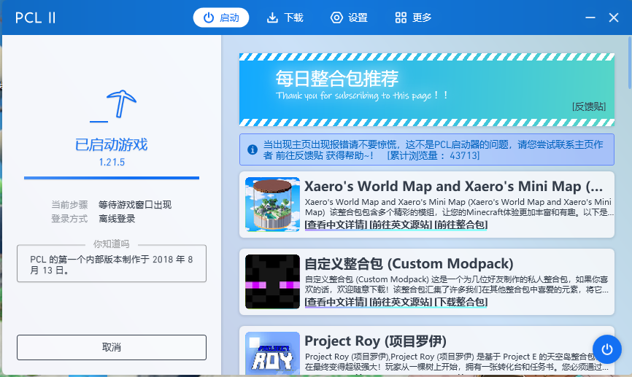The height and width of the screenshot is (377, 632).
Task: Open Xaero's World Map modpack thumbnail
Action: [272, 204]
